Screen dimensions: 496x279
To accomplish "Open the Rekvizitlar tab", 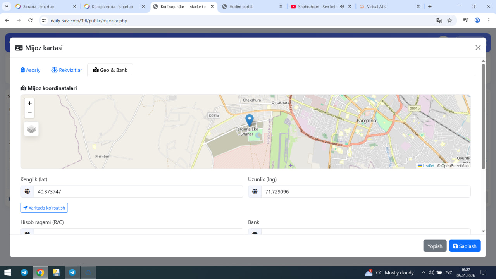I will [x=67, y=70].
